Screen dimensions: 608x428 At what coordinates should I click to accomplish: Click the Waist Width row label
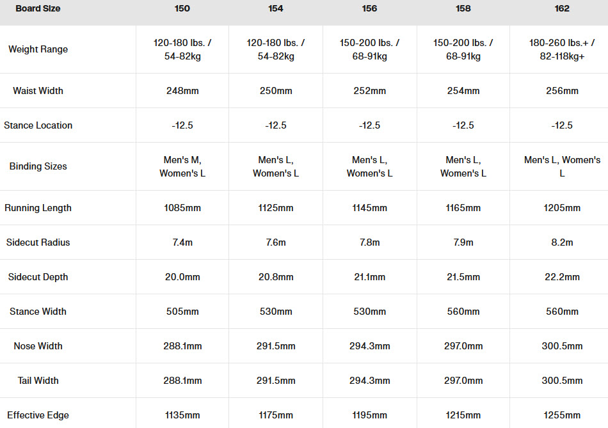point(38,91)
